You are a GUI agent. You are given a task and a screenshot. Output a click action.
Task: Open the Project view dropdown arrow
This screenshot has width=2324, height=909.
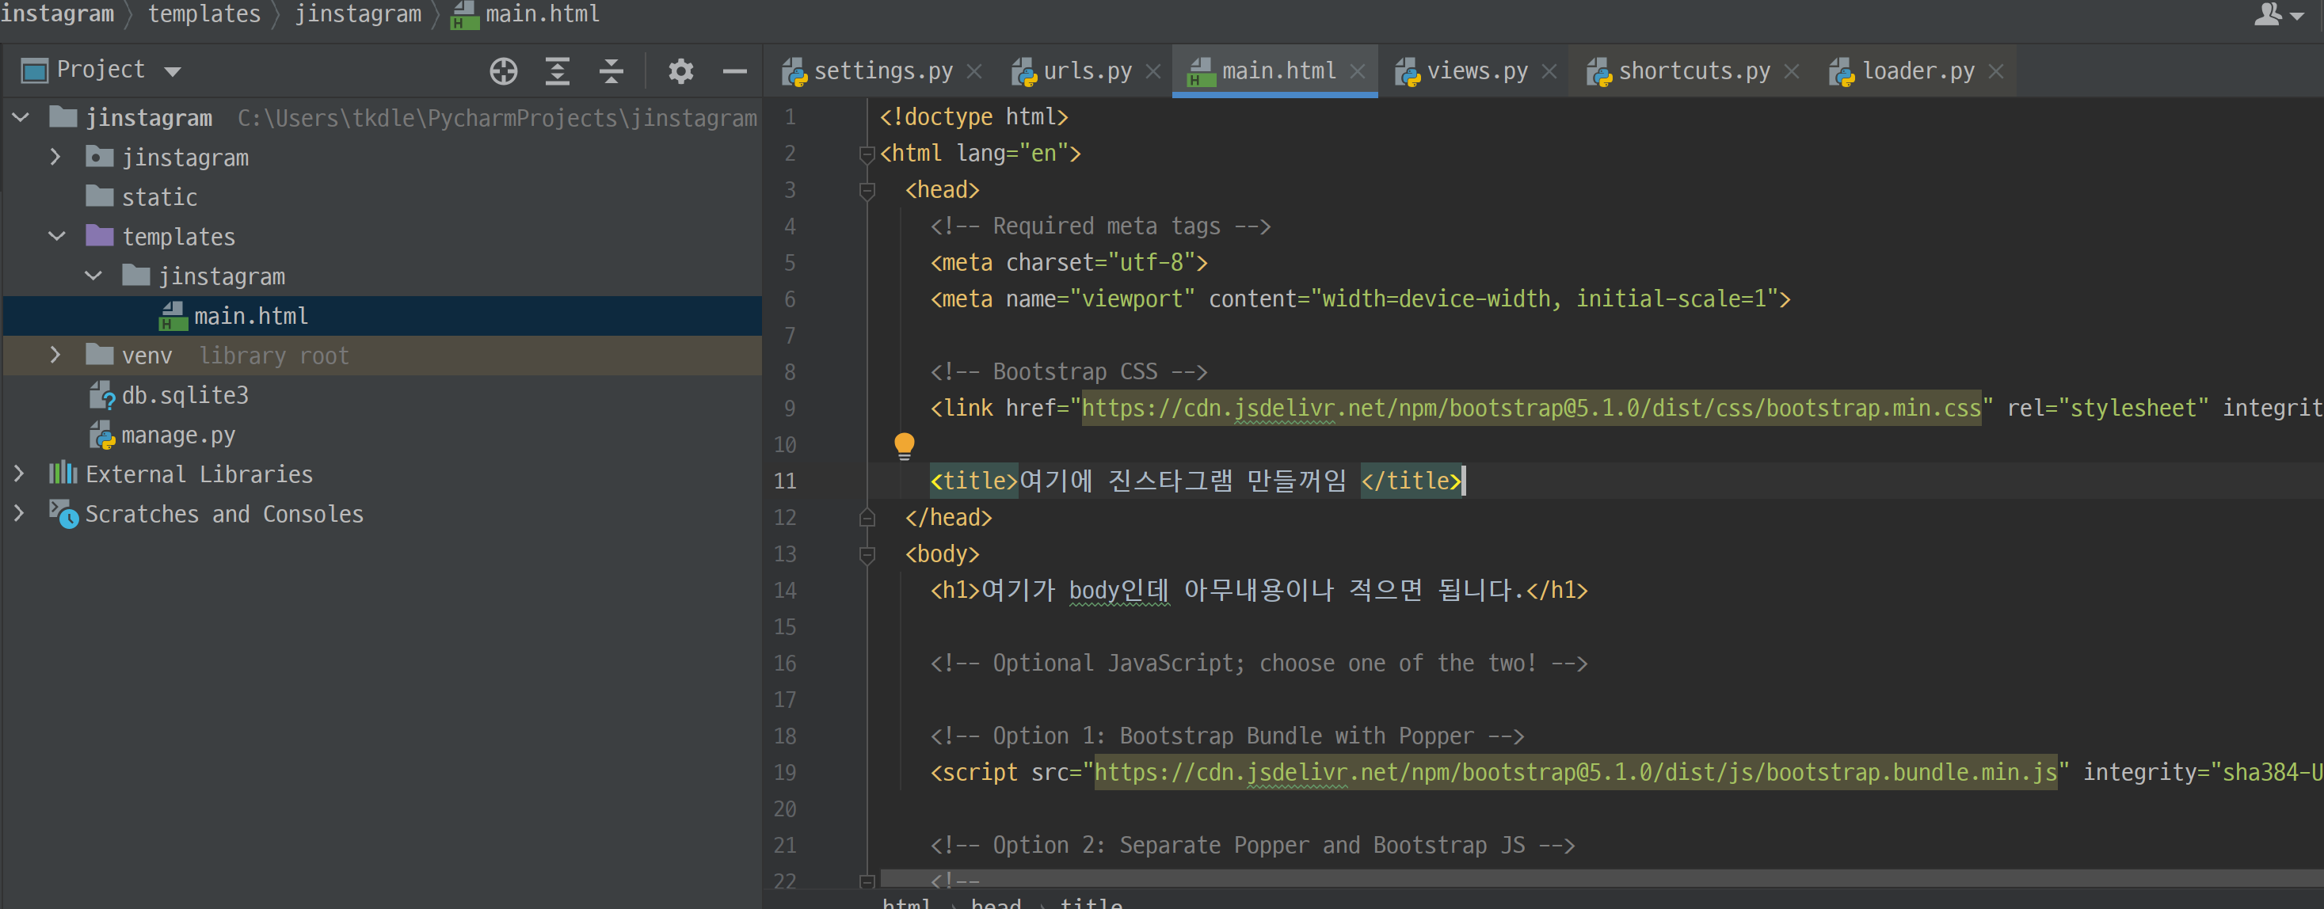click(x=173, y=71)
